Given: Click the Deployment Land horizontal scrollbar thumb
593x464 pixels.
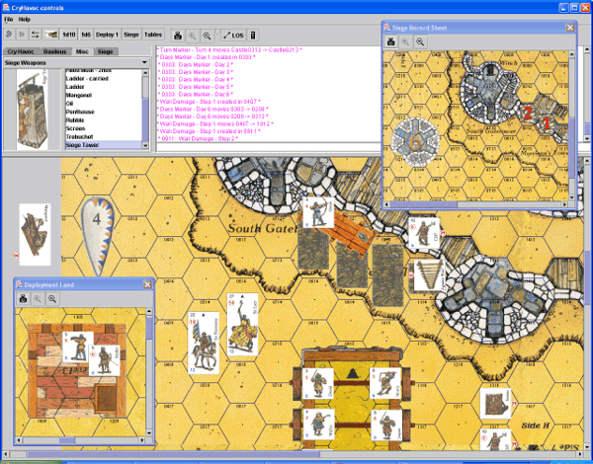Looking at the screenshot, I should point(67,440).
